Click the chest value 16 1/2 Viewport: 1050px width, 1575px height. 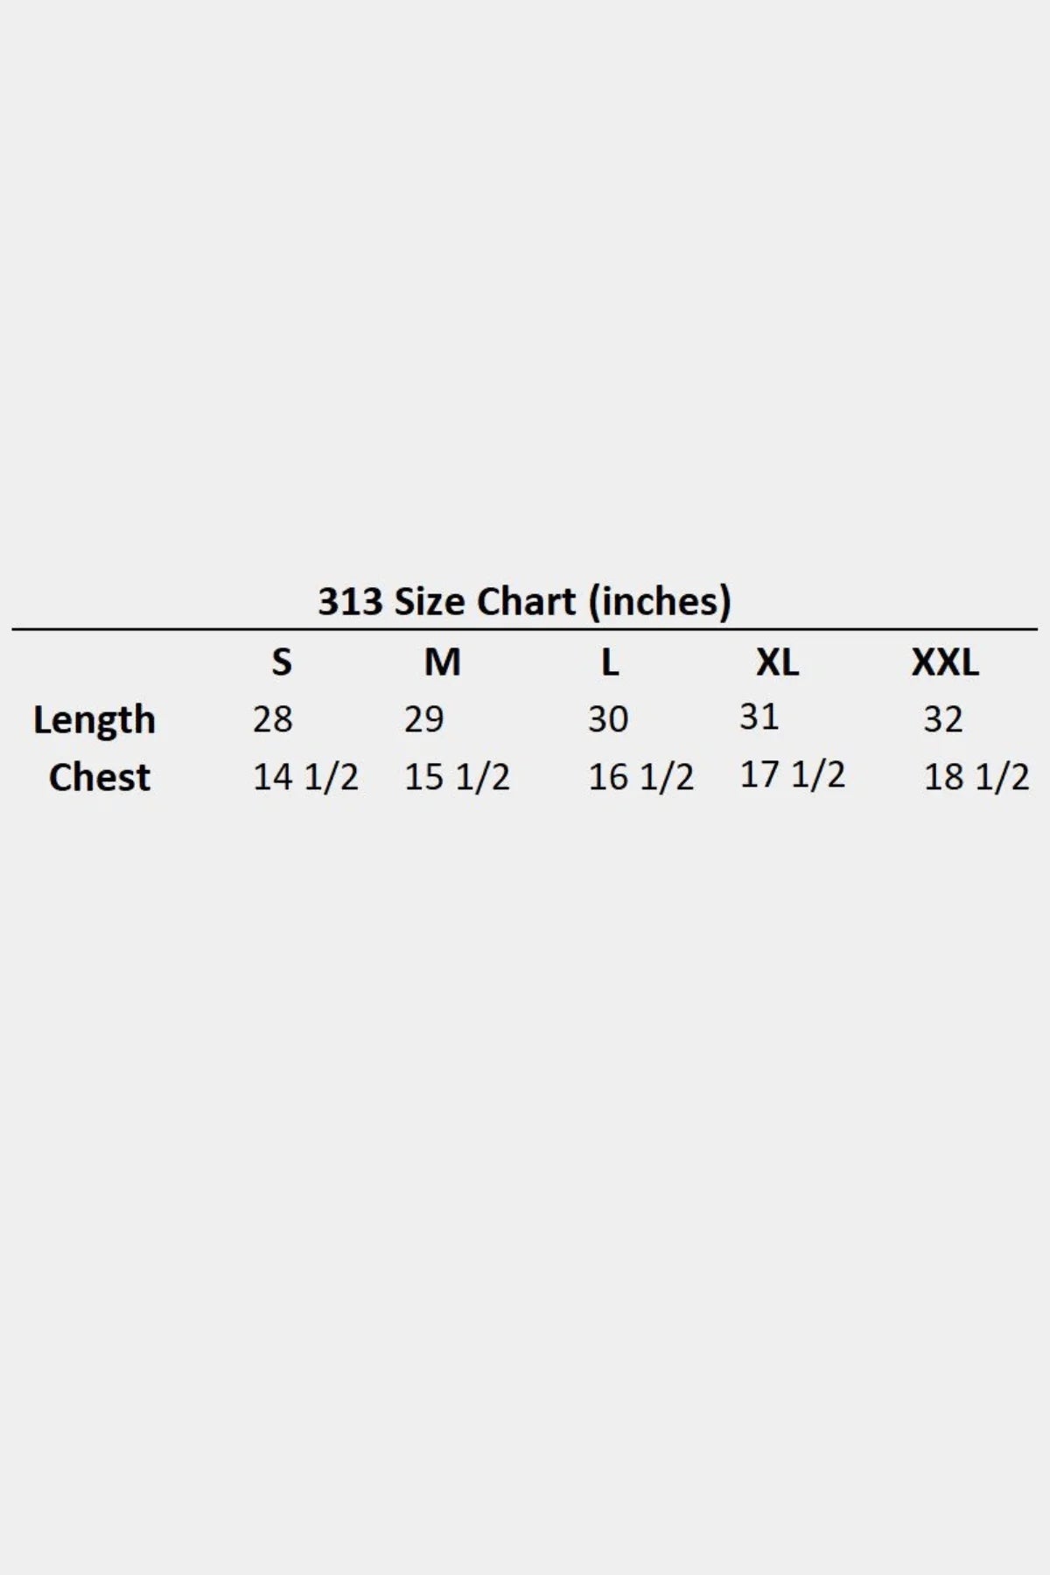[x=640, y=777]
